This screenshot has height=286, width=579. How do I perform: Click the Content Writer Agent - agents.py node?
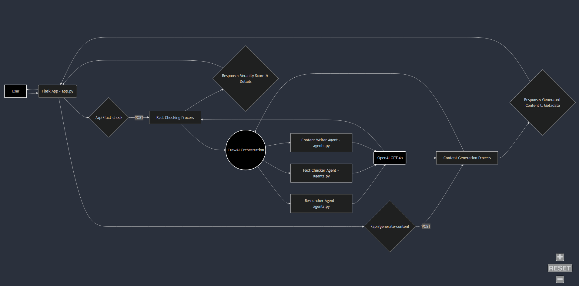pos(321,143)
